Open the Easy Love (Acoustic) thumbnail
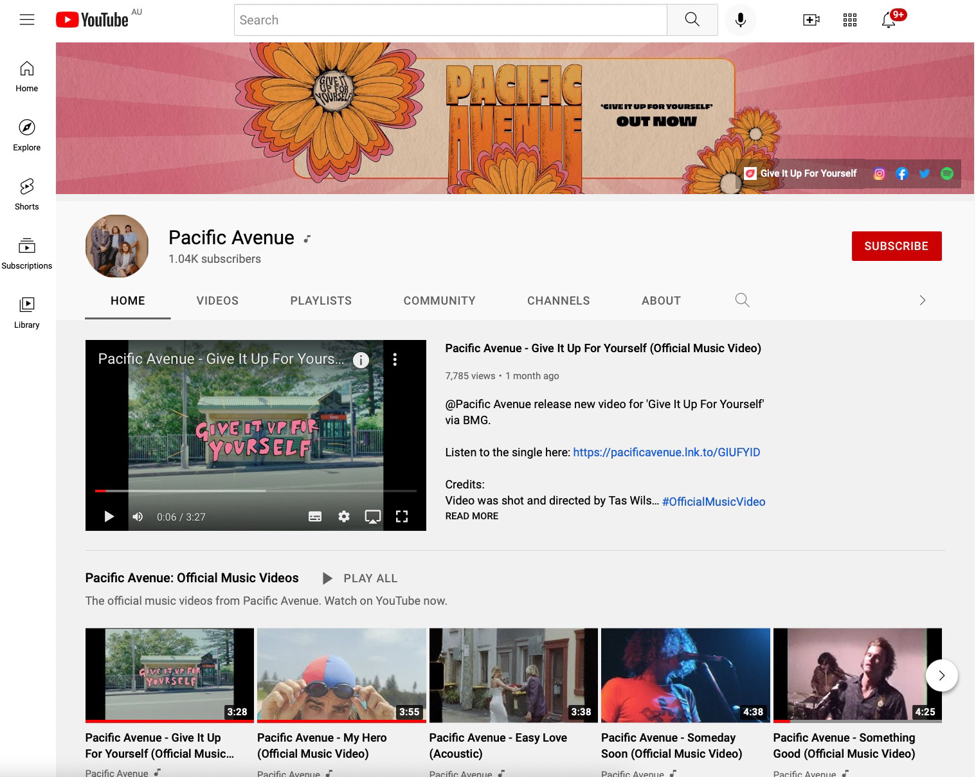This screenshot has width=976, height=777. [x=514, y=675]
